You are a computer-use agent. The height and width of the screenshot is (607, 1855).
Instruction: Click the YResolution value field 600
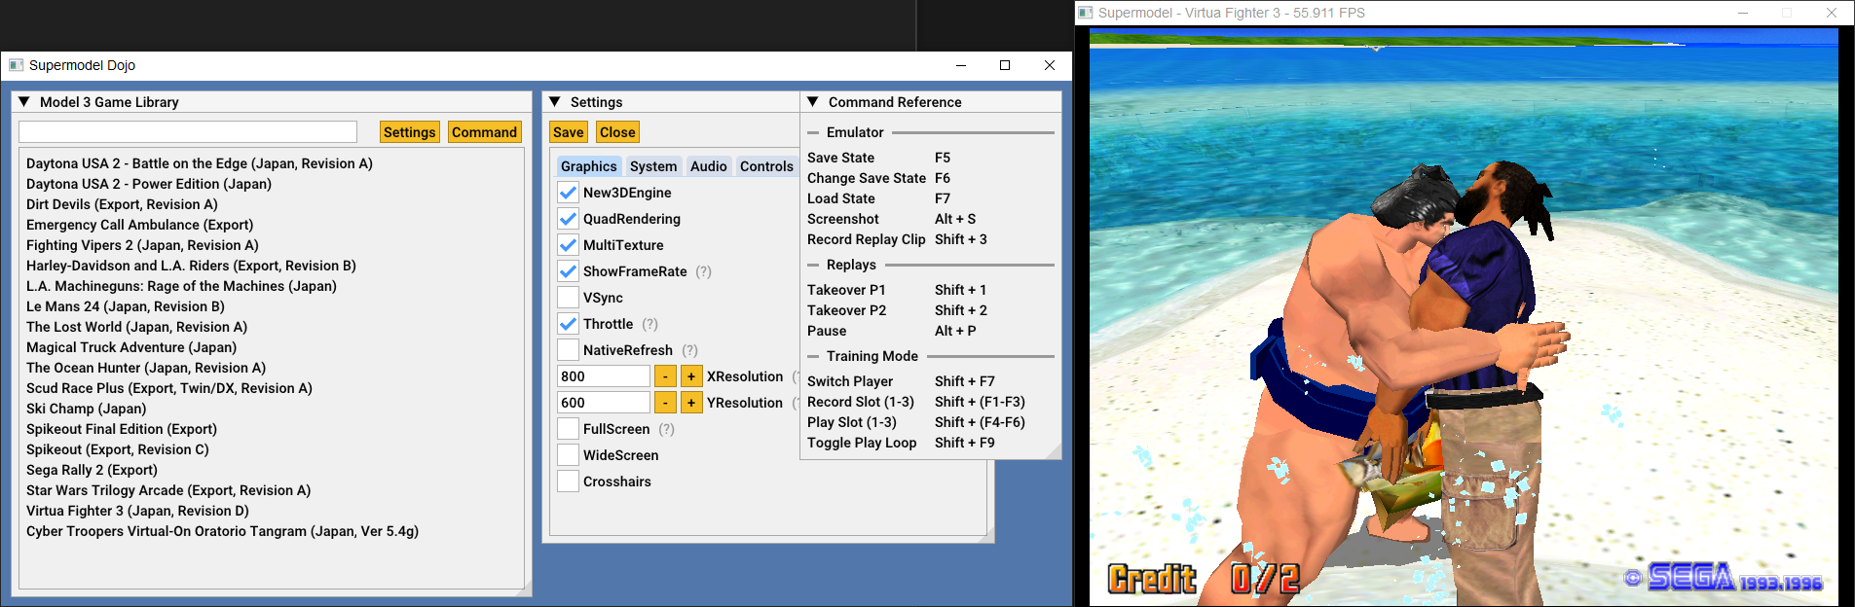[604, 403]
